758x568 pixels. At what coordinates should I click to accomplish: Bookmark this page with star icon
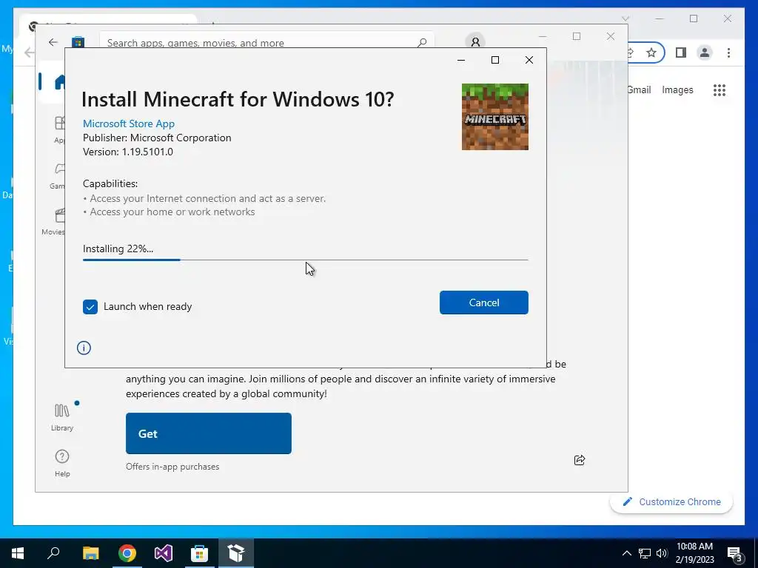[651, 53]
